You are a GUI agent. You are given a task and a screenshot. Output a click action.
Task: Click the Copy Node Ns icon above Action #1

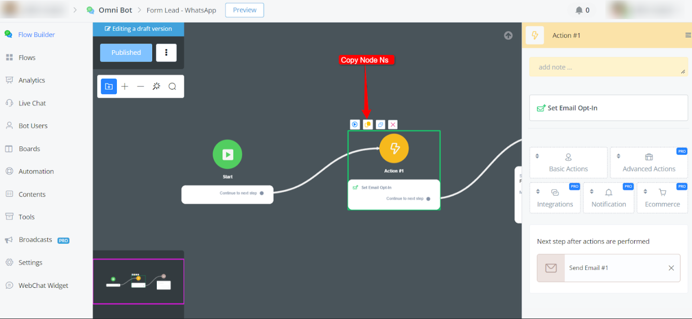pyautogui.click(x=368, y=124)
